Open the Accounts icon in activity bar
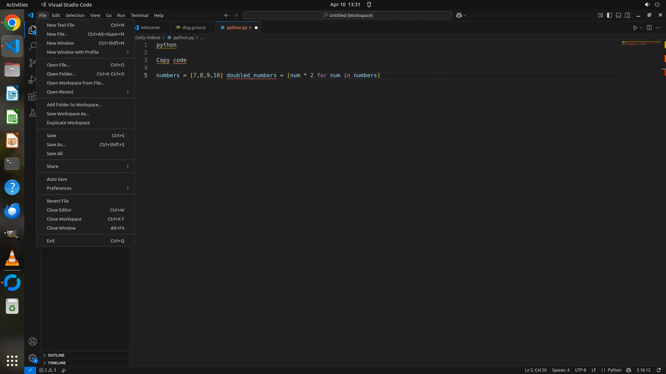The image size is (666, 374). coord(33,341)
